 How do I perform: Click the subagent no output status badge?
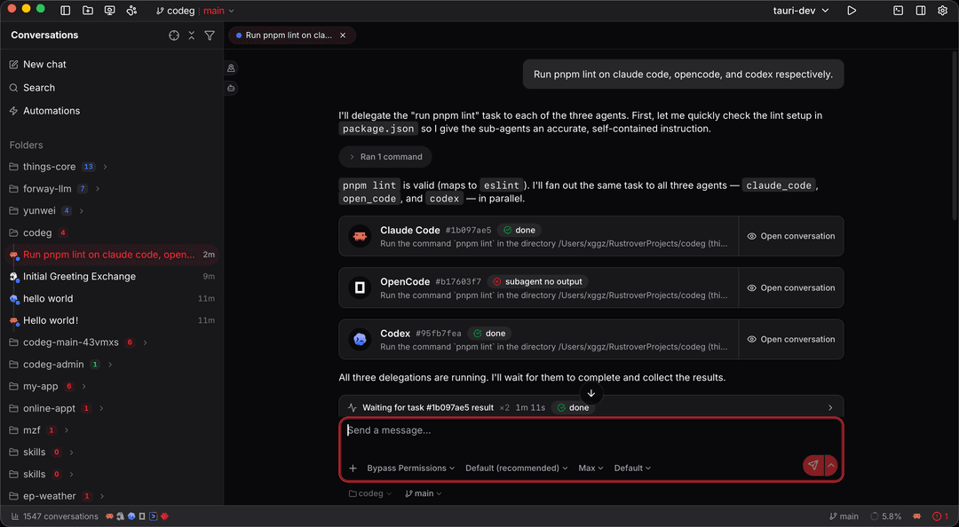coord(537,282)
